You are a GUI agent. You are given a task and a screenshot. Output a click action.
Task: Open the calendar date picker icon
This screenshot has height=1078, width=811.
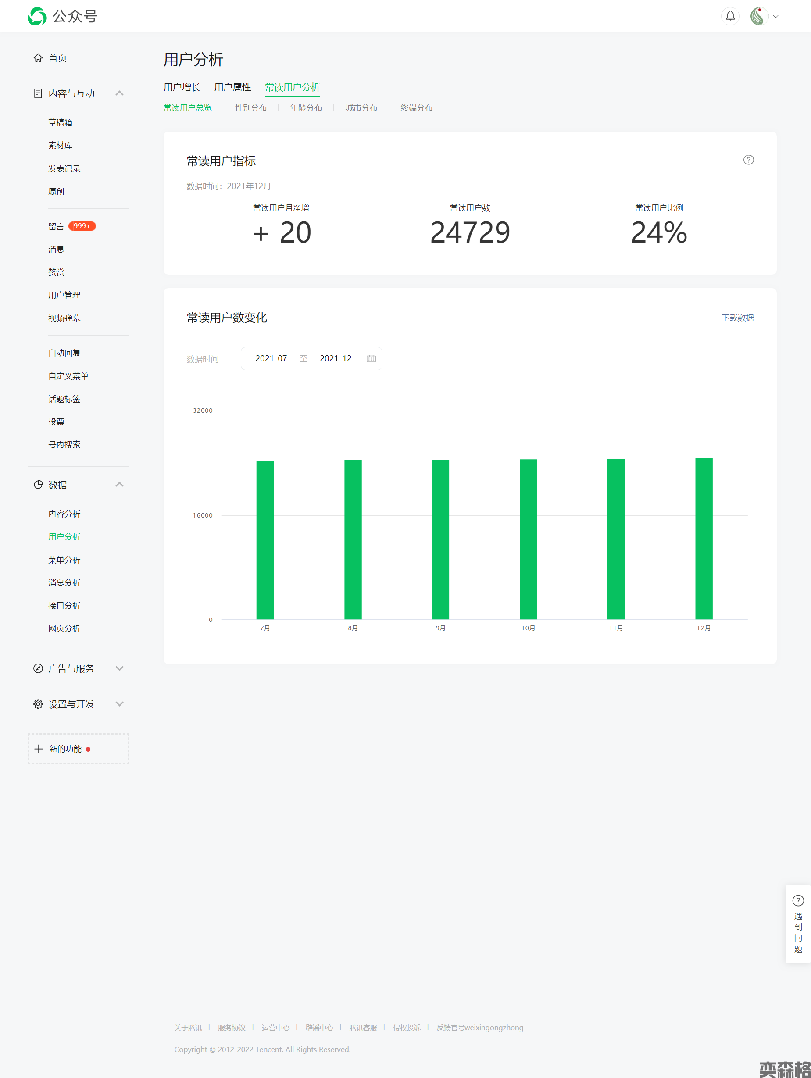(371, 359)
